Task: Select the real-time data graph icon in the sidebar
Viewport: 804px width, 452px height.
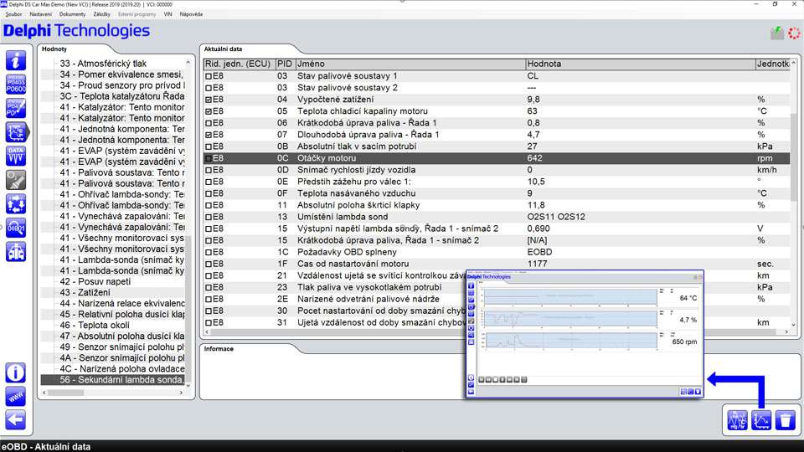Action: [16, 132]
